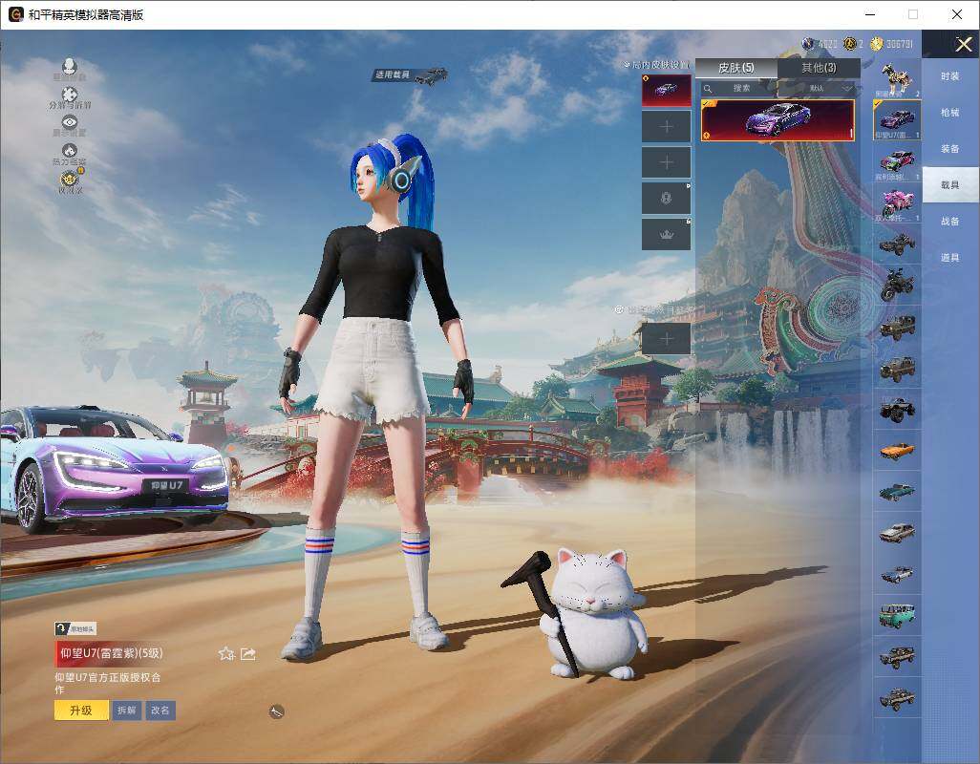The height and width of the screenshot is (764, 980).
Task: Click the black-gold token currency icon
Action: pyautogui.click(x=849, y=44)
